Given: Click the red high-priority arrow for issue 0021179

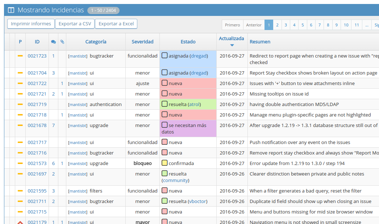Looking at the screenshot, I should [20, 222].
